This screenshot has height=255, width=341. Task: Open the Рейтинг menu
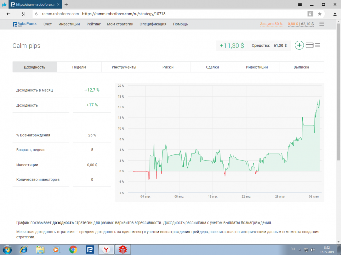(94, 24)
